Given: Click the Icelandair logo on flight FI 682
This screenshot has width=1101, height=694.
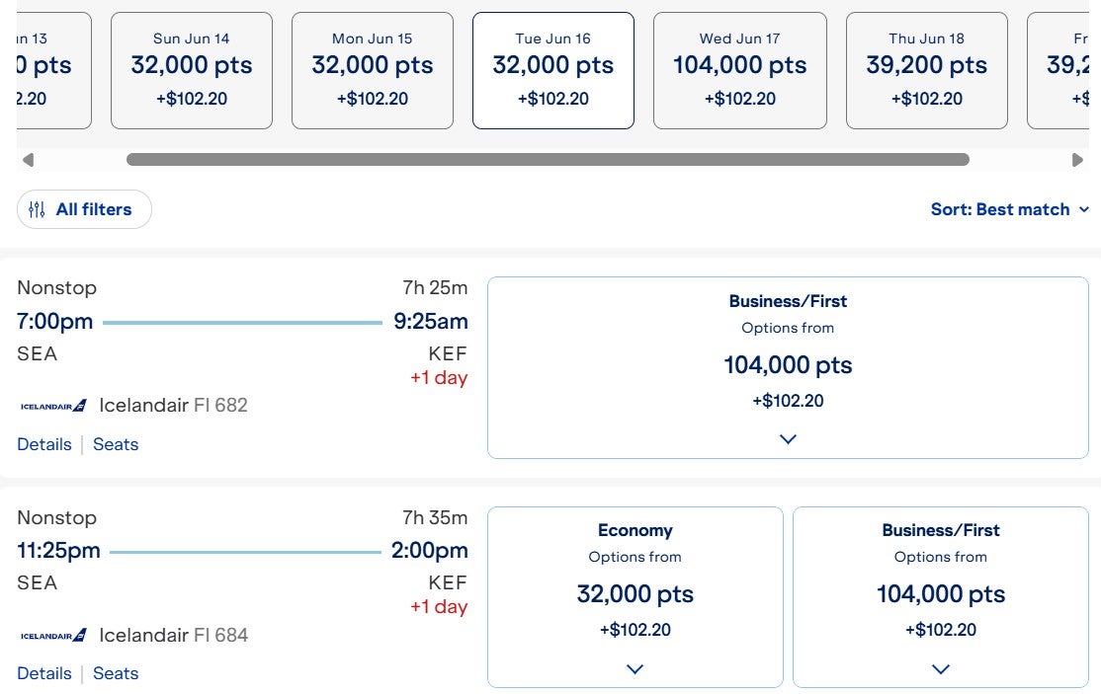Looking at the screenshot, I should pos(51,405).
